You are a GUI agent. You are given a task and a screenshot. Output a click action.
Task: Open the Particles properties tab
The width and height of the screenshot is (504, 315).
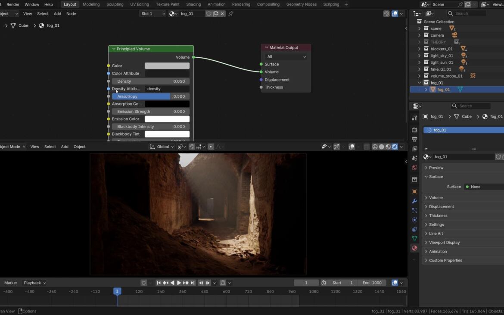[x=414, y=211]
